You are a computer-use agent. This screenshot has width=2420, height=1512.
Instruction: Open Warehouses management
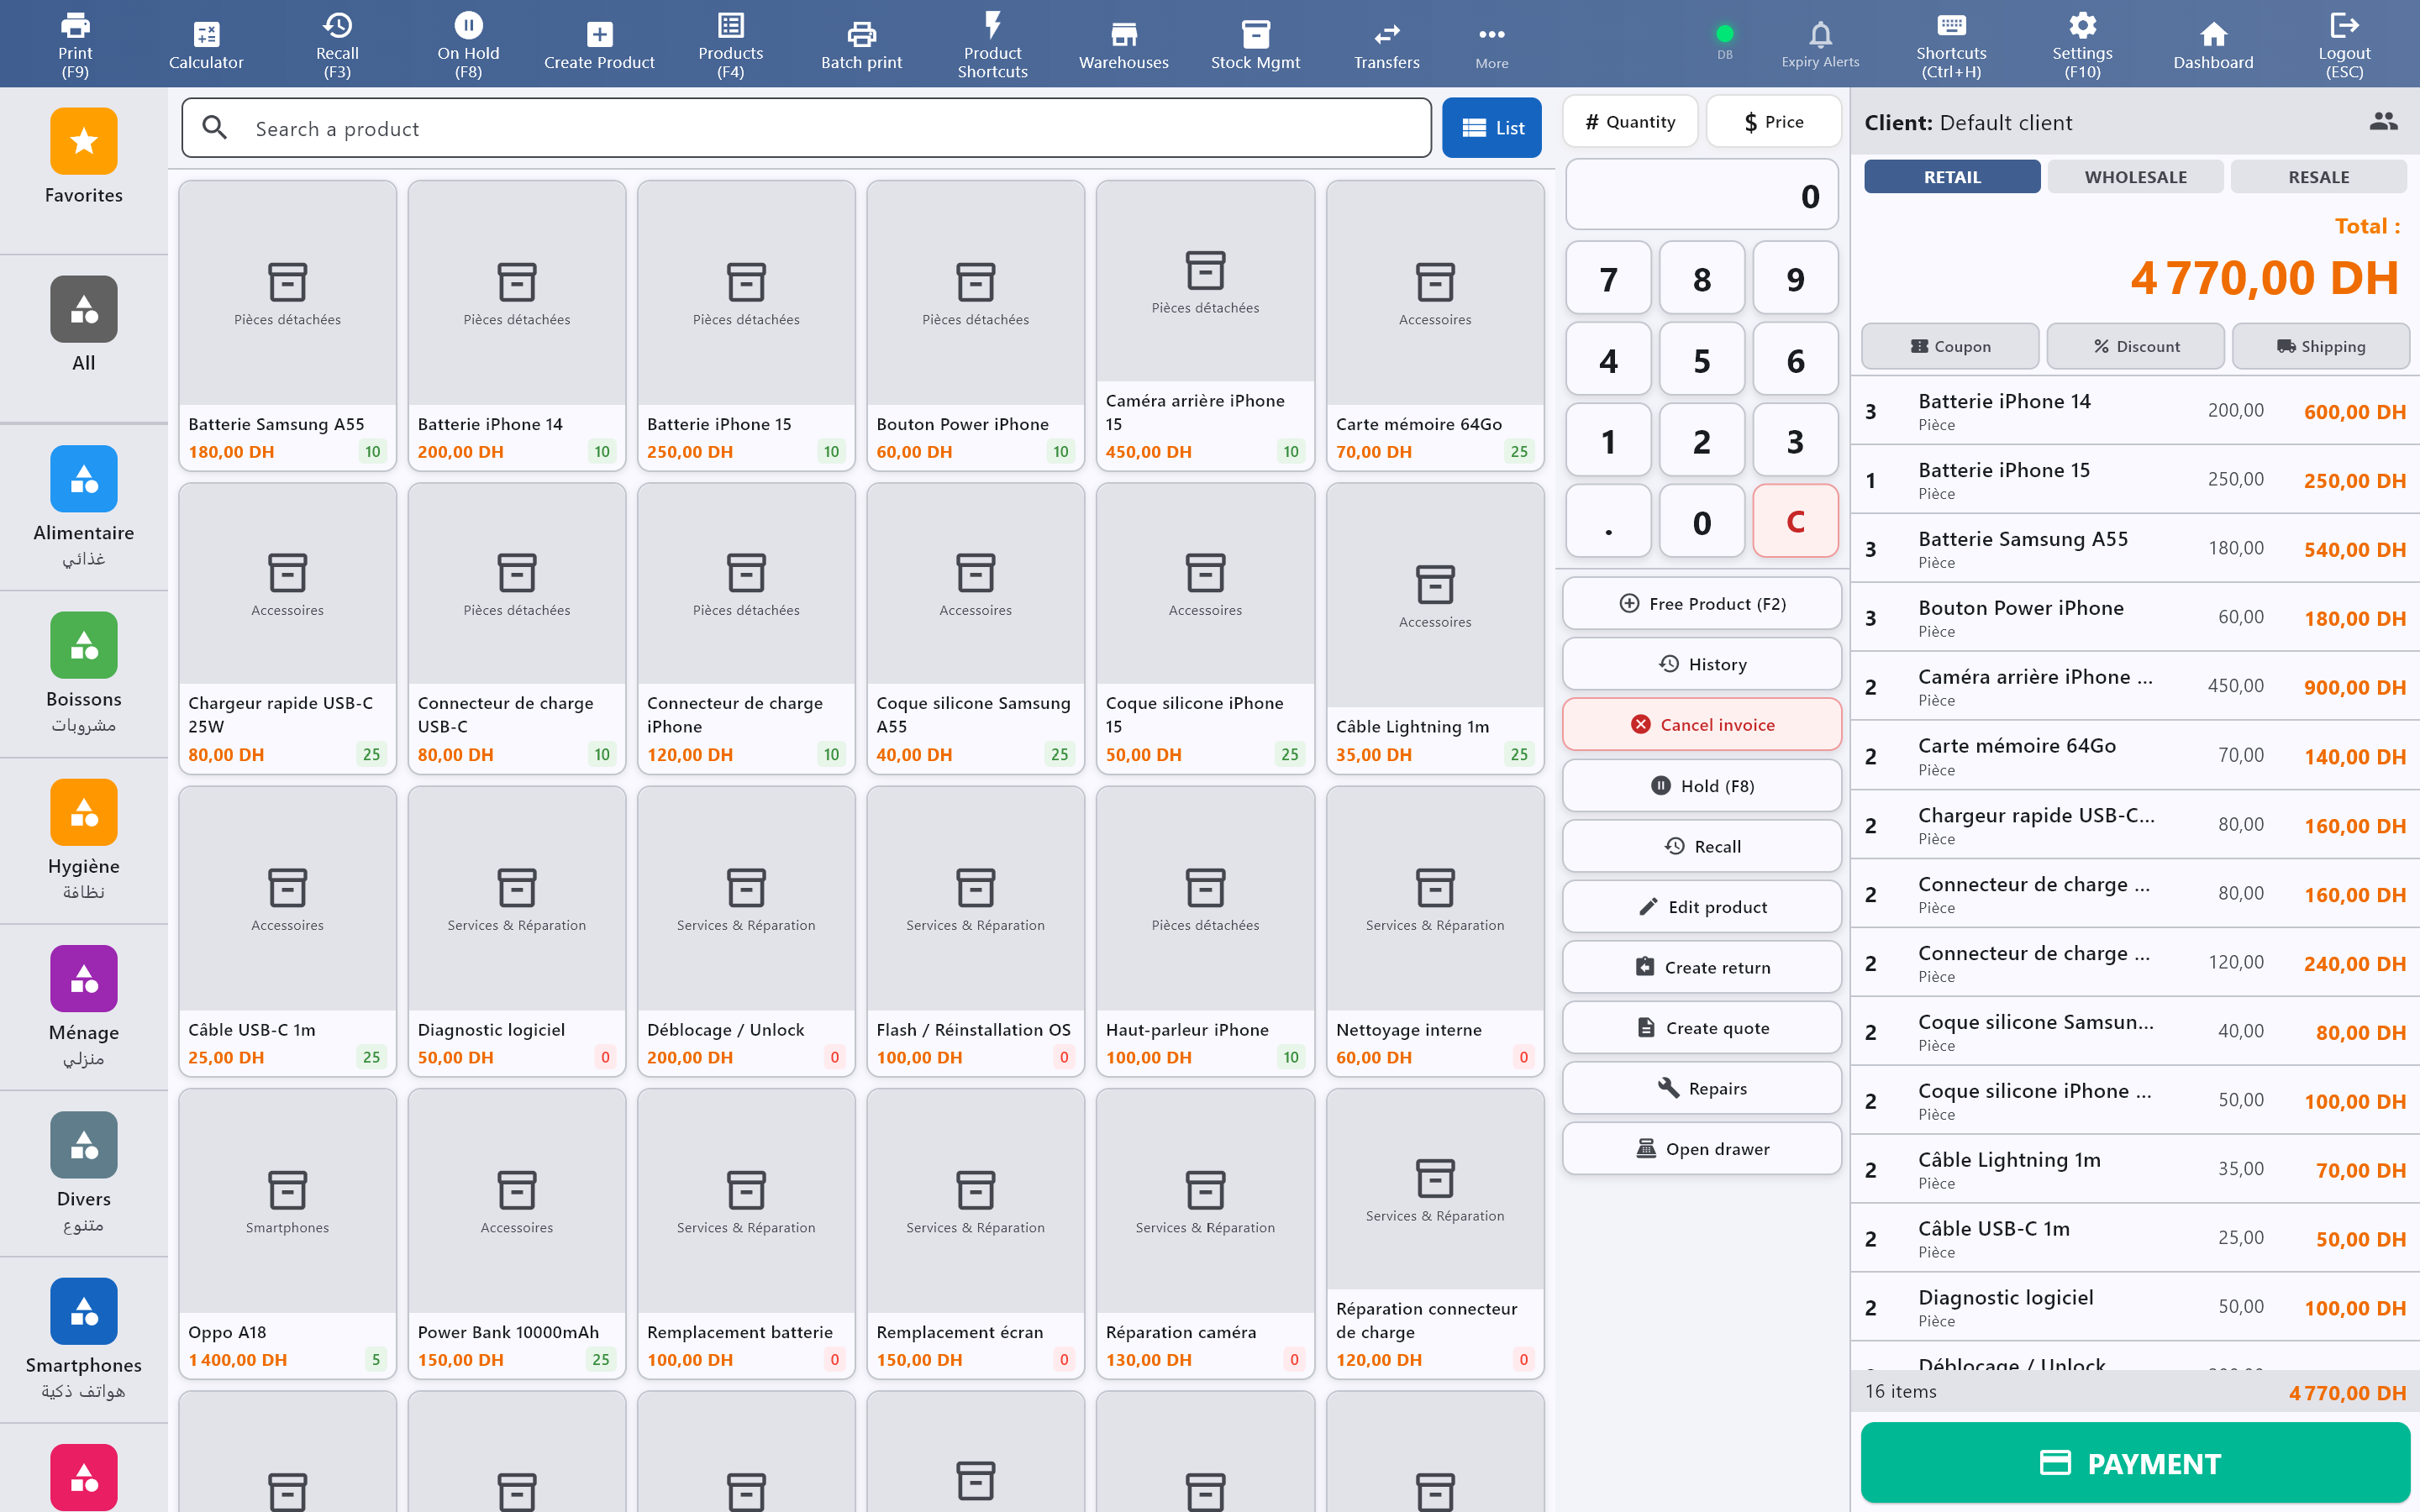(x=1123, y=43)
